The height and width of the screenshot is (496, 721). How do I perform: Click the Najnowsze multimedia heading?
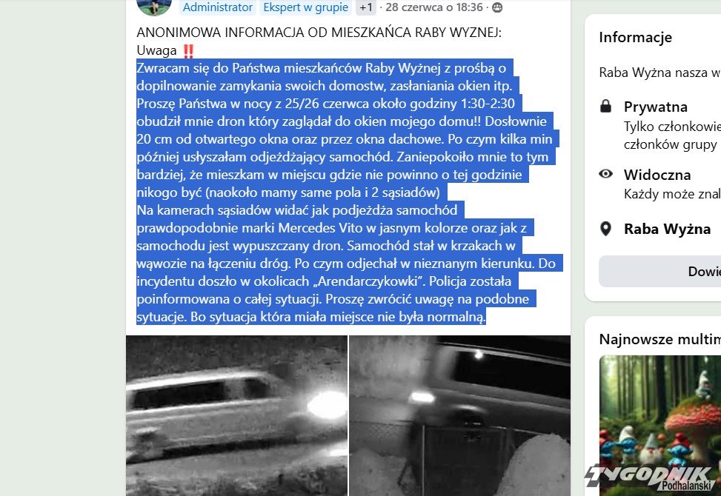click(659, 339)
